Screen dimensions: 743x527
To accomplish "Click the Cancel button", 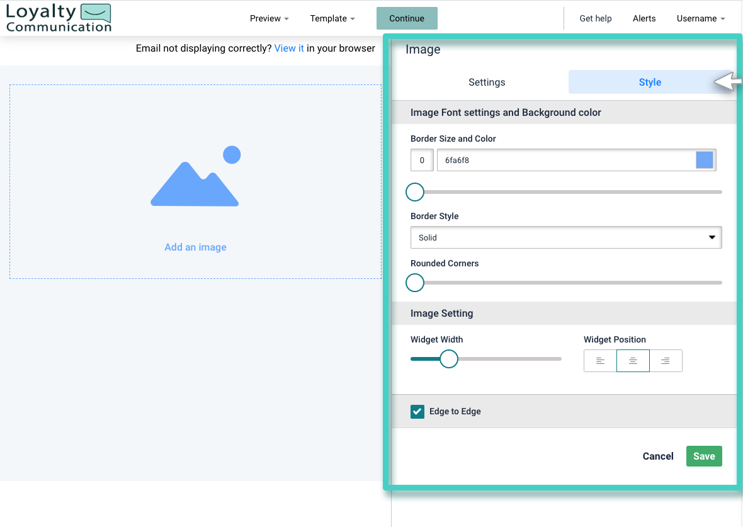I will (657, 456).
